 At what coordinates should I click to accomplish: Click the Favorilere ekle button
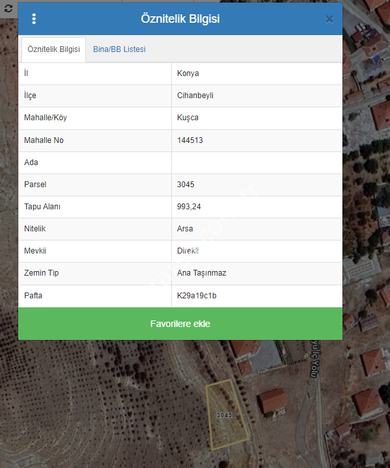[x=180, y=324]
